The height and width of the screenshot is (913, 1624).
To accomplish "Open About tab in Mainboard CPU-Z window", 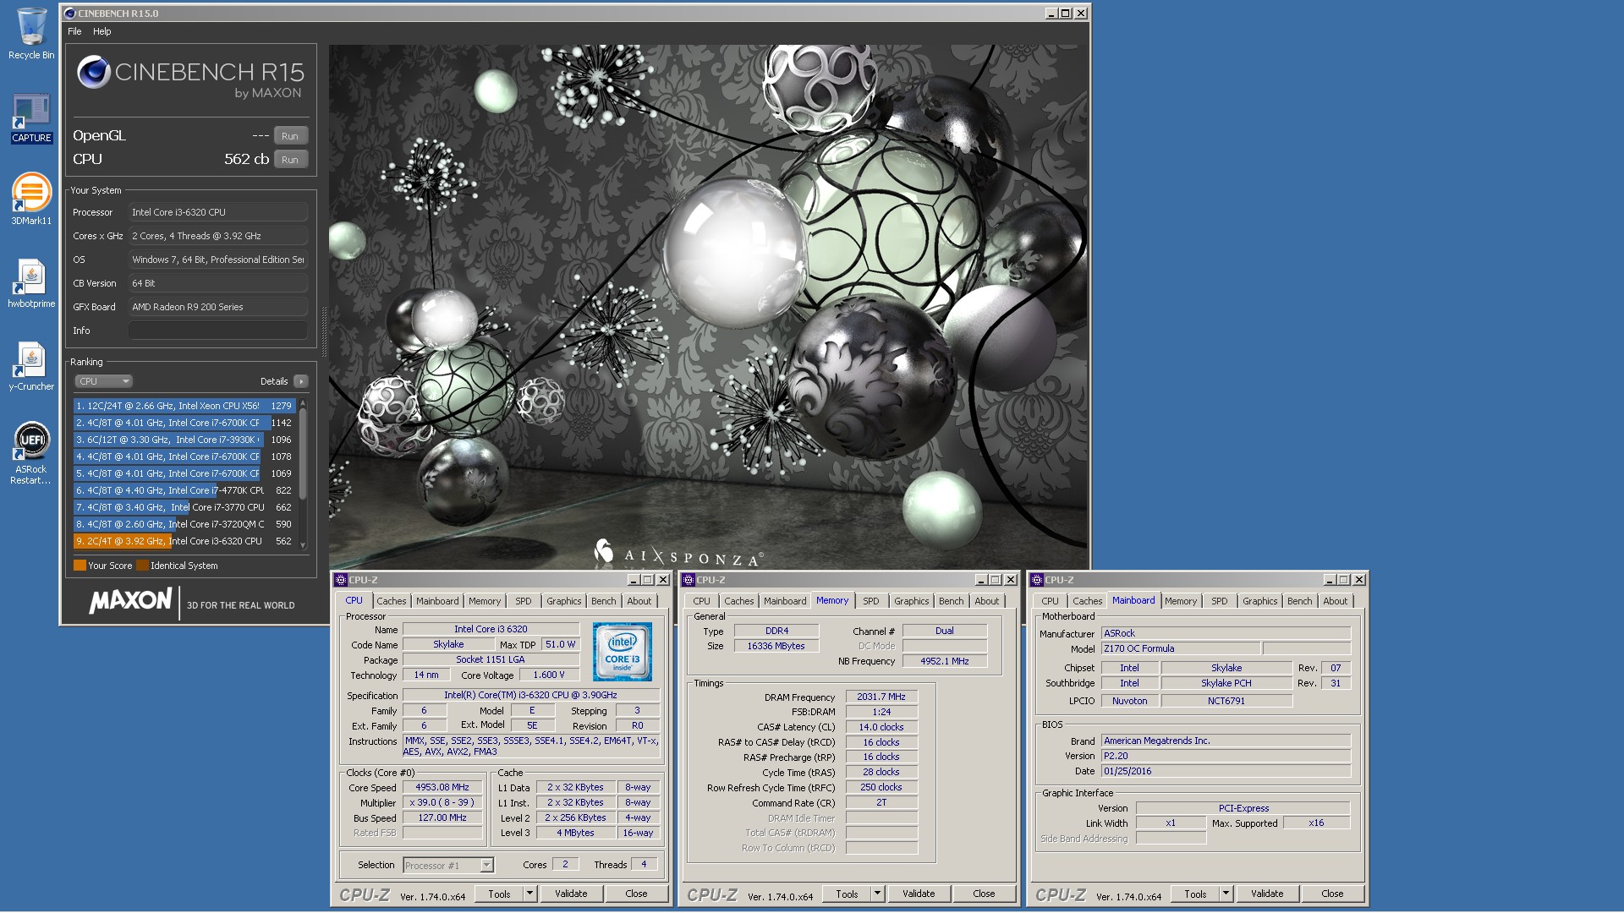I will pyautogui.click(x=1336, y=601).
